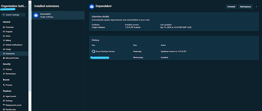The width and height of the screenshot is (262, 111).
Task: Click the Deployment pools icon
Action: coord(4,105)
